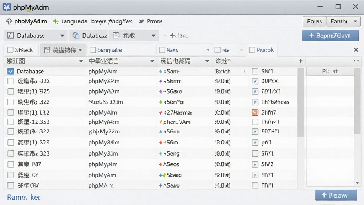Viewport: 364px width, 205px height.
Task: Click the calendar icon in the third toolbar dropdown
Action: click(x=116, y=35)
